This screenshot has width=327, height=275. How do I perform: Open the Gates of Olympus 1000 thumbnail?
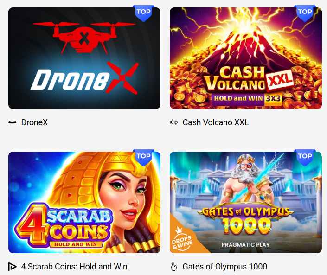pos(246,203)
